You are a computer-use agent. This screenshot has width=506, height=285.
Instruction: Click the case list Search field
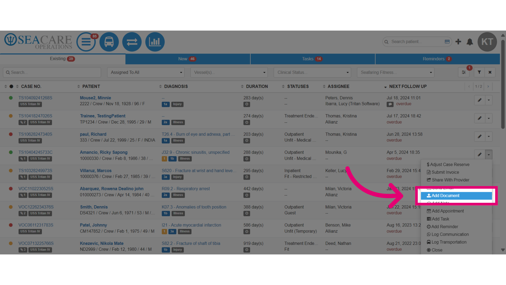point(52,72)
